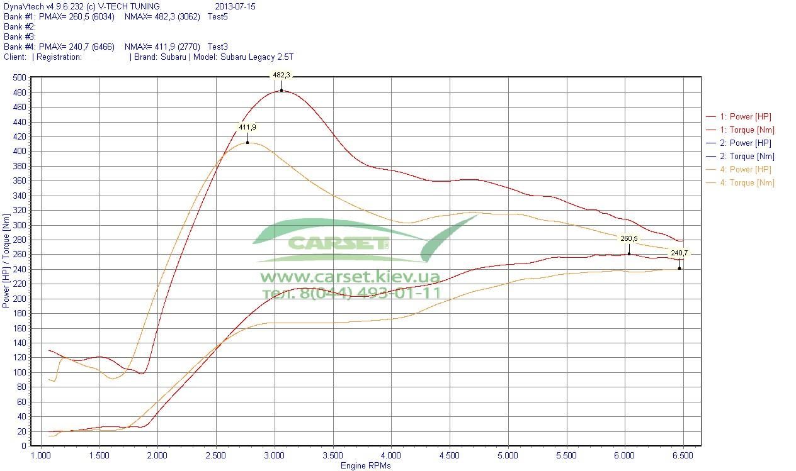Click the Bank #1 PMAX summary line

[116, 16]
